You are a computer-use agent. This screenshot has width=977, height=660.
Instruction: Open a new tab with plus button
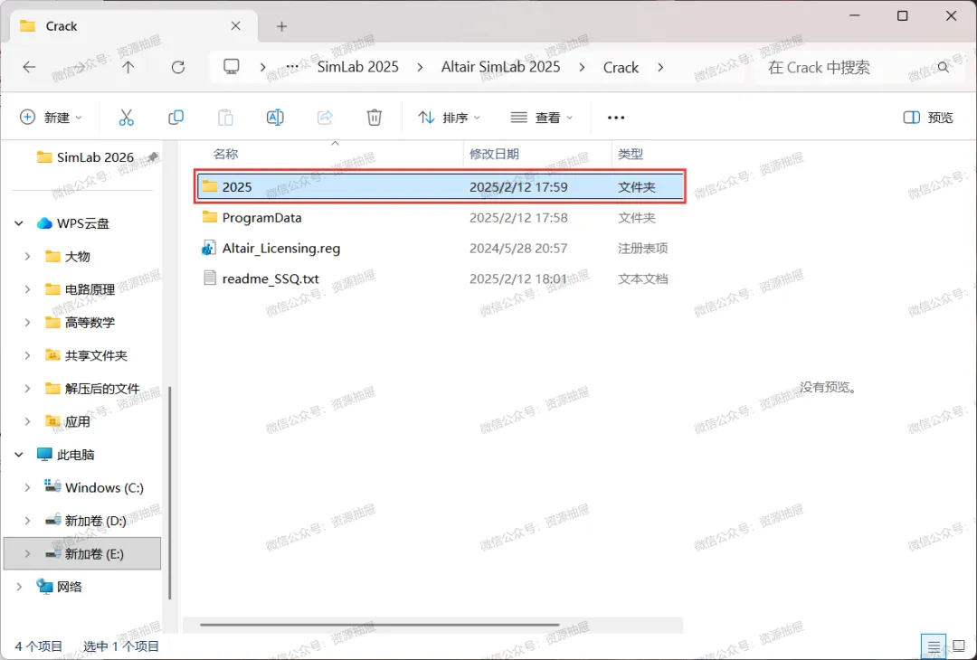pyautogui.click(x=281, y=26)
